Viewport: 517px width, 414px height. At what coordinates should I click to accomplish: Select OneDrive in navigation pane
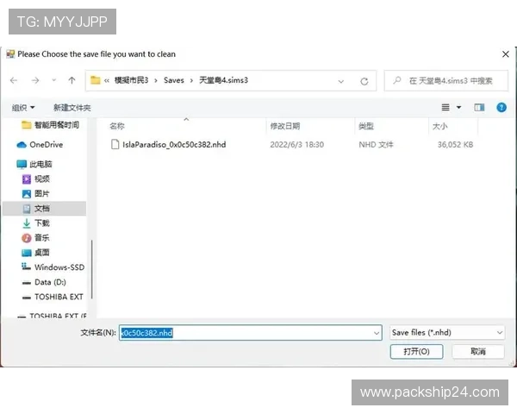tap(40, 145)
